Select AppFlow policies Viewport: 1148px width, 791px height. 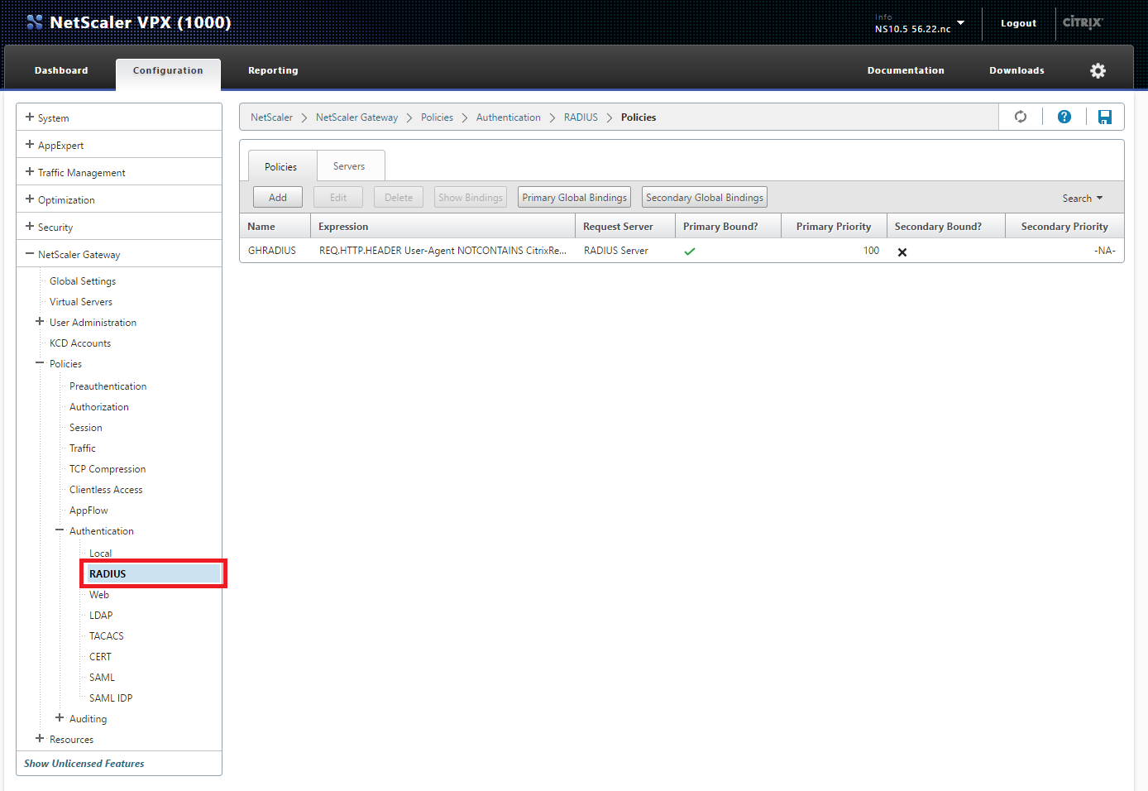click(x=88, y=511)
